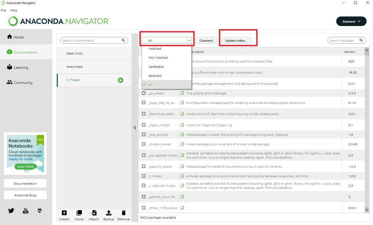Image resolution: width=373 pixels, height=225 pixels.
Task: Open the Home section
Action: [26, 37]
